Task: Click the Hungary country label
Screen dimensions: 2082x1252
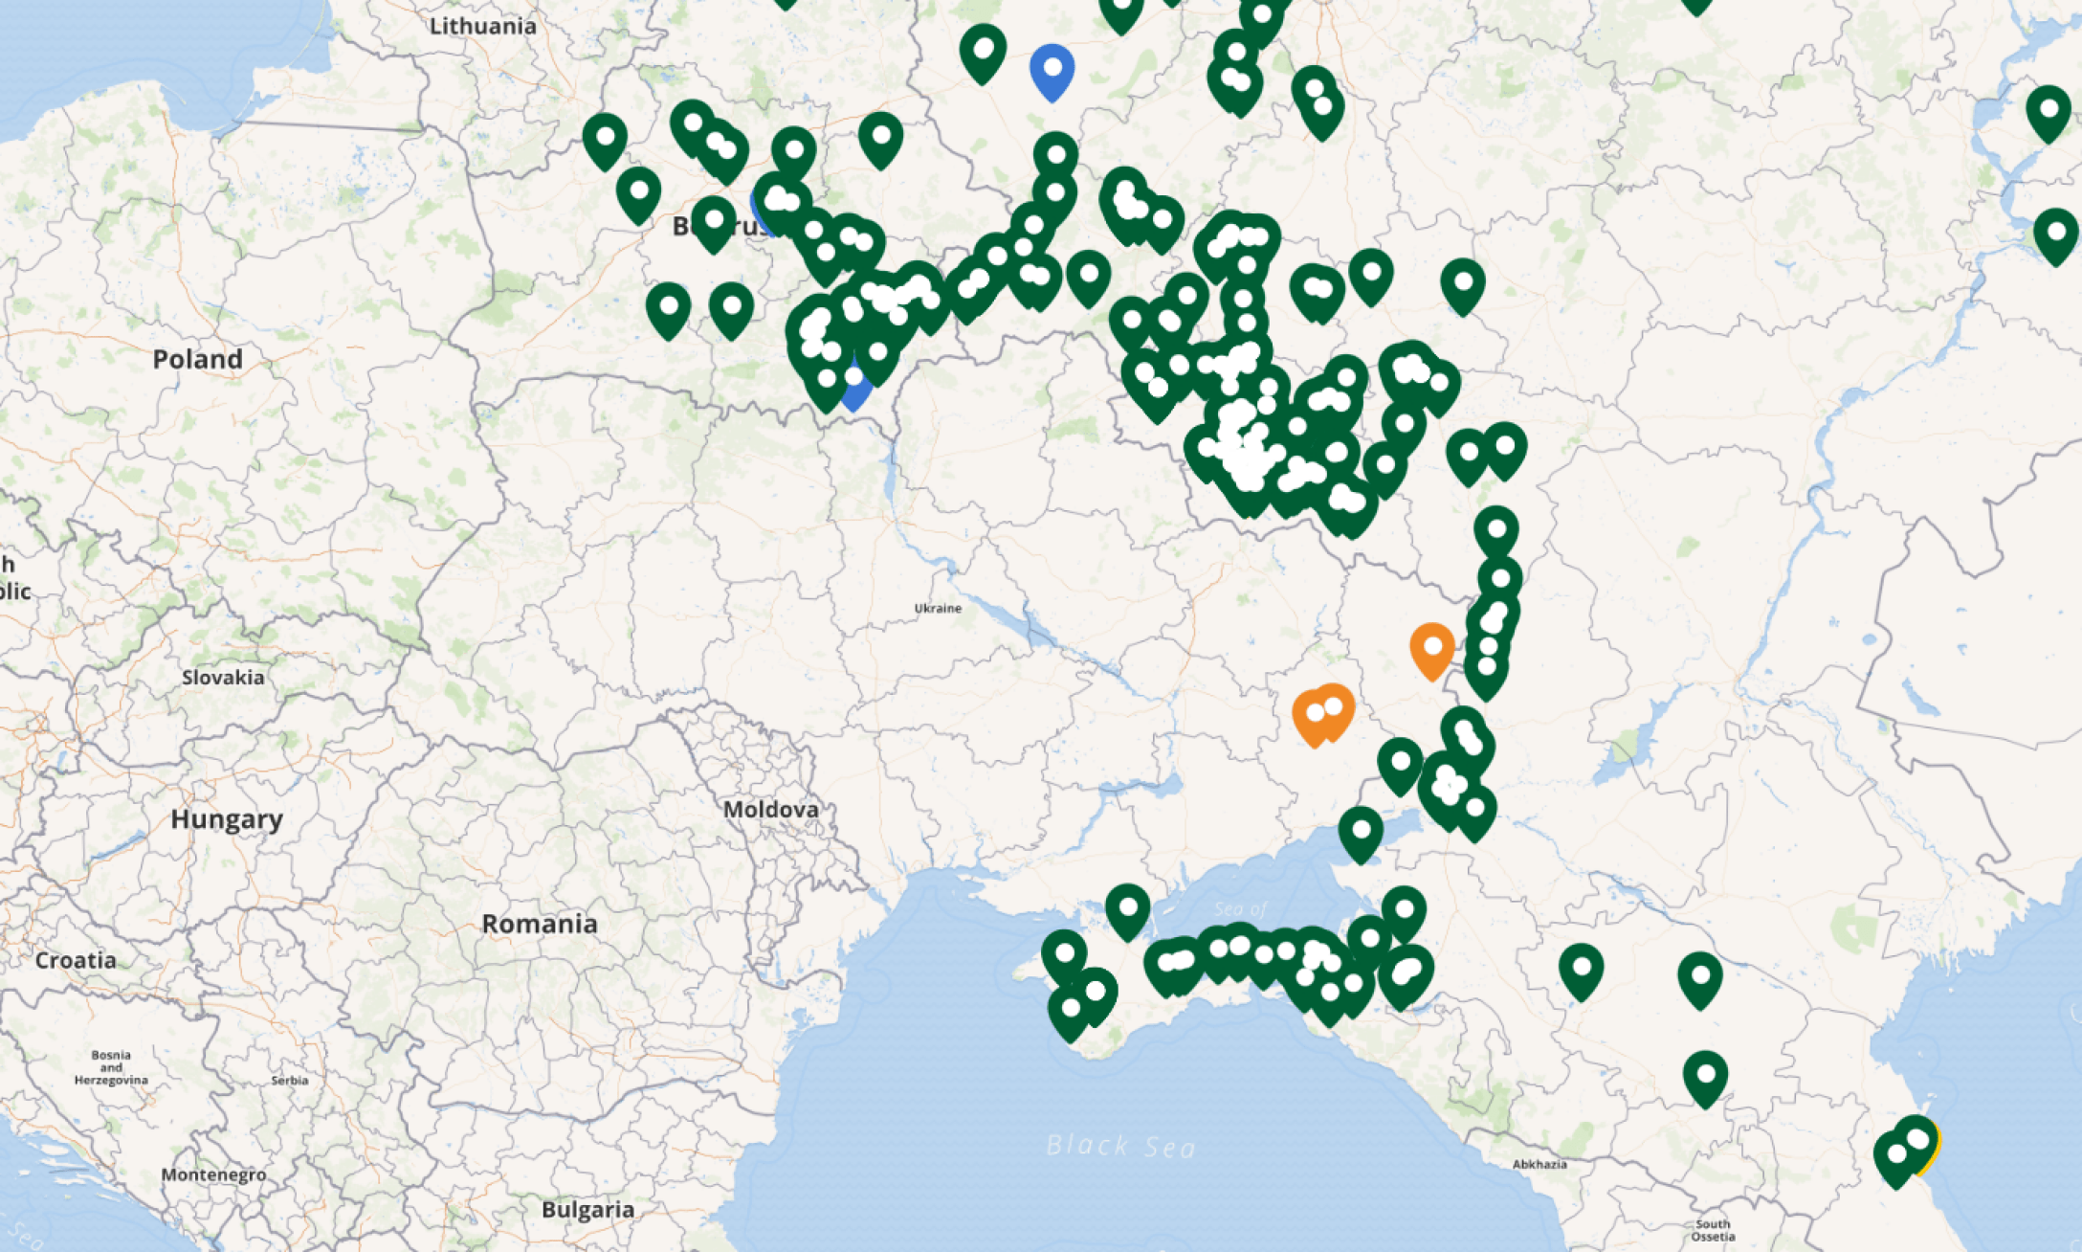Action: 227,819
